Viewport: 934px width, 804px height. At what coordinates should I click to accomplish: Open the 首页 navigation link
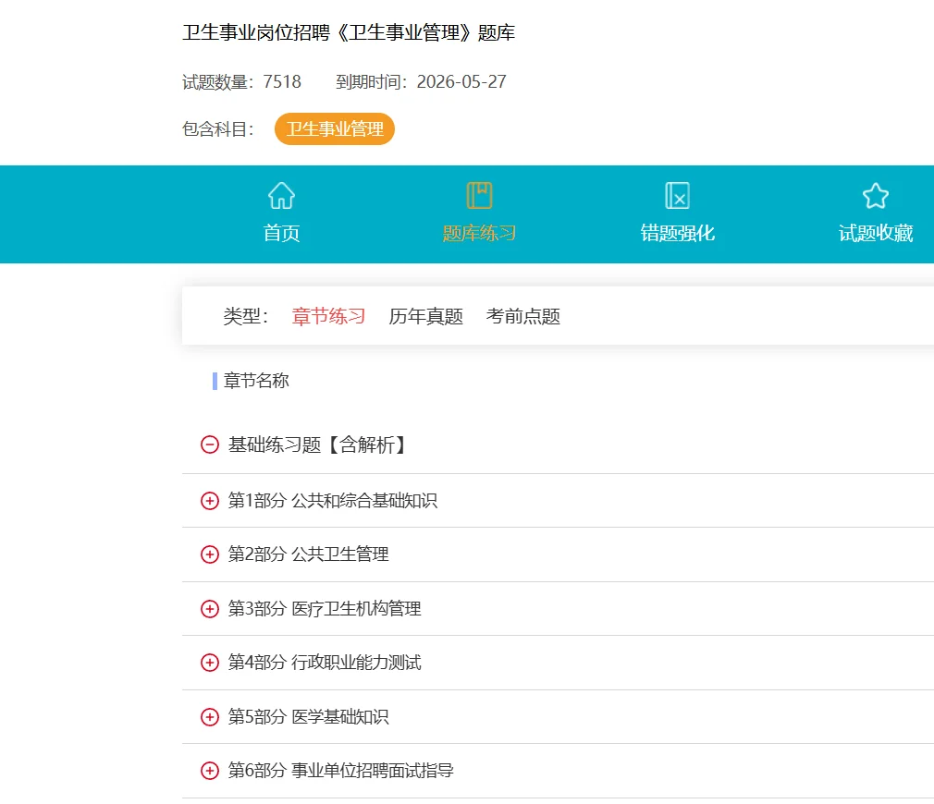280,233
